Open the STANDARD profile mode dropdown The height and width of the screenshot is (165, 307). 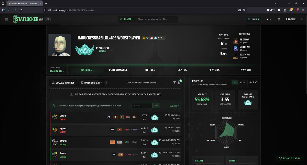pos(57,71)
